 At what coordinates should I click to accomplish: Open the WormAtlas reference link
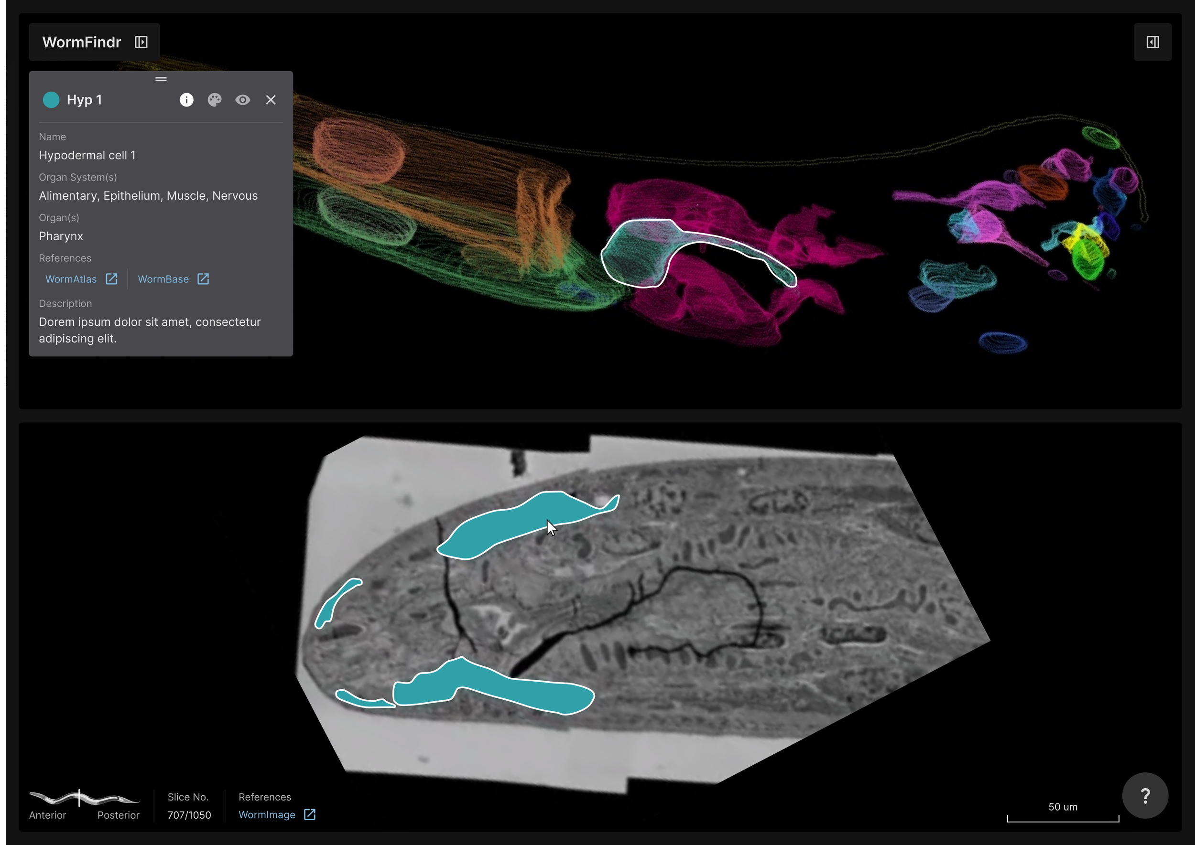[71, 279]
